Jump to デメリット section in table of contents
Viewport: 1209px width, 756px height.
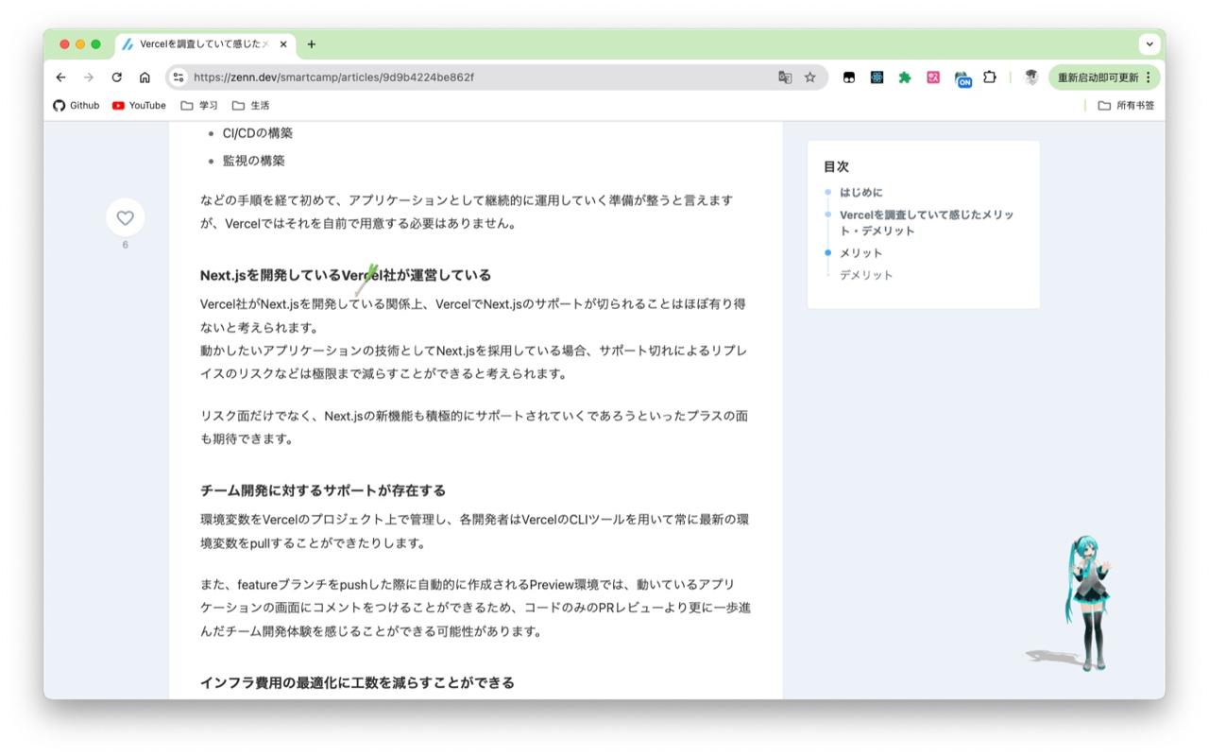[864, 275]
